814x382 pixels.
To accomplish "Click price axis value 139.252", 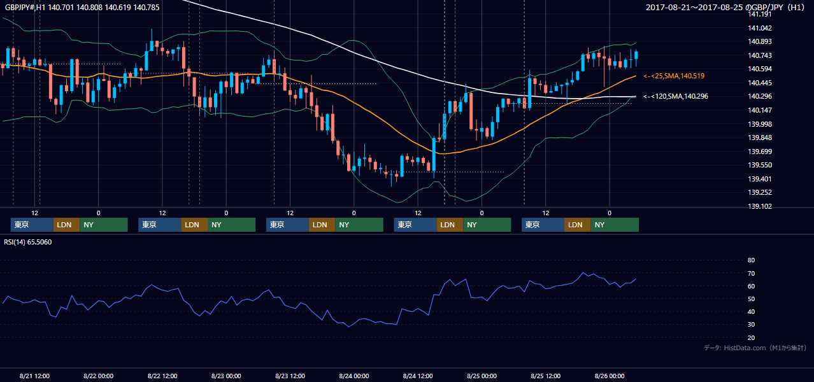I will point(760,192).
